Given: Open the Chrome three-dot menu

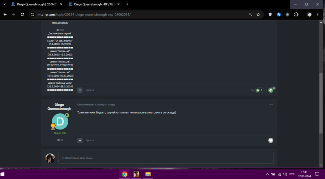Looking at the screenshot, I should [318, 14].
